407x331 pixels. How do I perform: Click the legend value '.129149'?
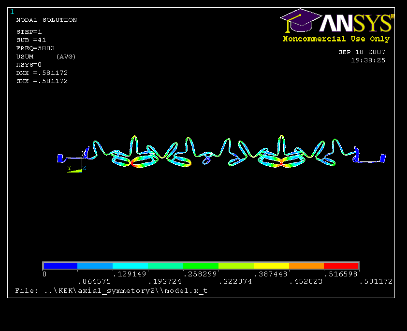tap(130, 274)
